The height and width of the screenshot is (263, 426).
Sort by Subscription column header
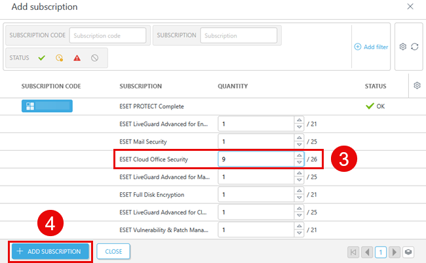140,86
